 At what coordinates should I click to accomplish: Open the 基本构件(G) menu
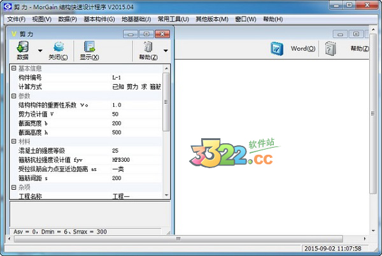pyautogui.click(x=99, y=19)
